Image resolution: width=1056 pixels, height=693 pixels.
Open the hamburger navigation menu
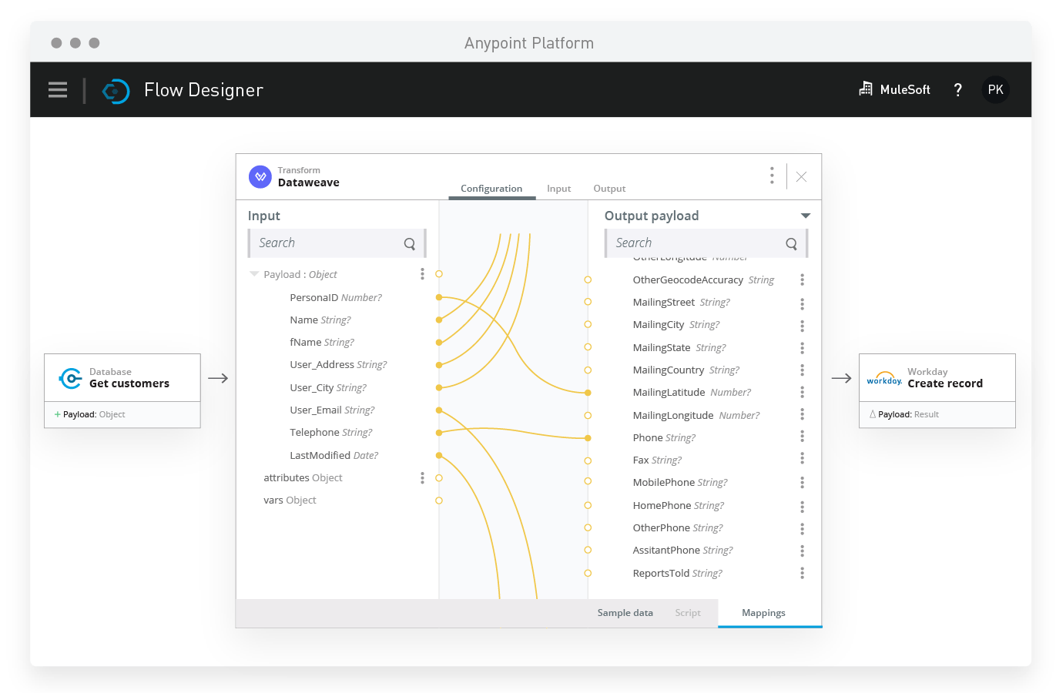tap(58, 89)
